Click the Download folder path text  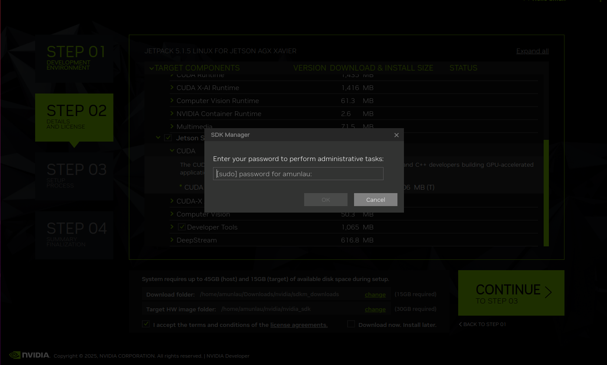[269, 294]
